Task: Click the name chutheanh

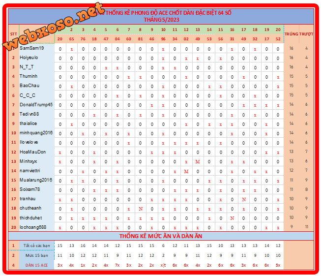Action: coord(30,208)
